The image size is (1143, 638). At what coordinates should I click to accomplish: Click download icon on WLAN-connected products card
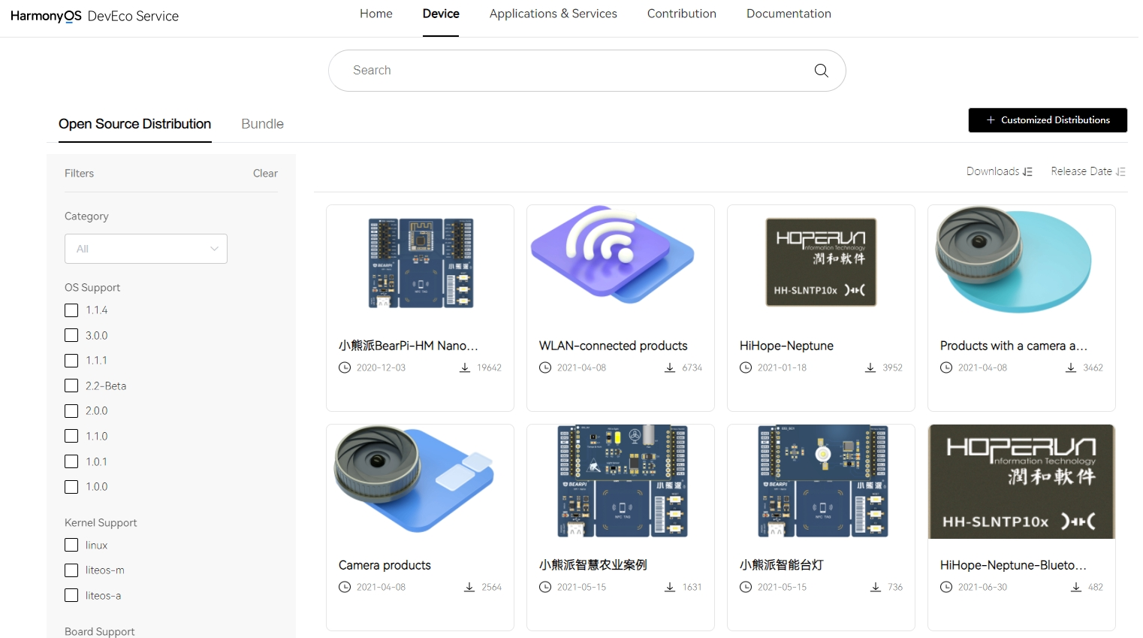tap(670, 367)
